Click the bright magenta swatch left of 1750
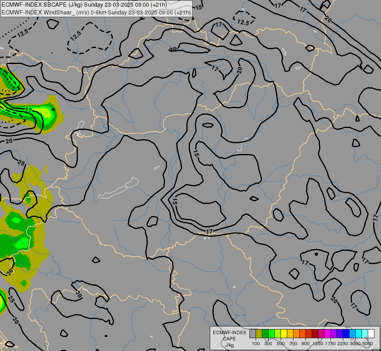 328,333
